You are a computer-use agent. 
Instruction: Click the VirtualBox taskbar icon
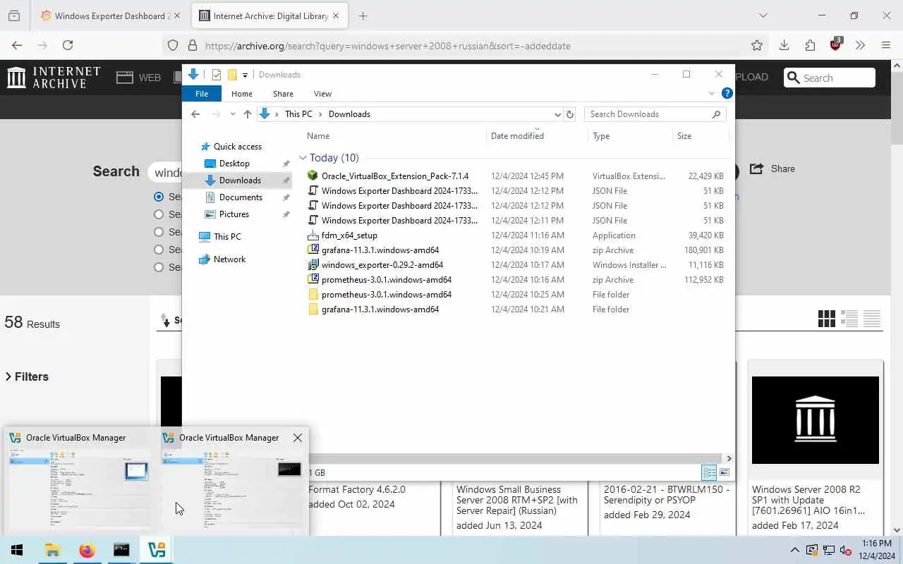click(156, 550)
